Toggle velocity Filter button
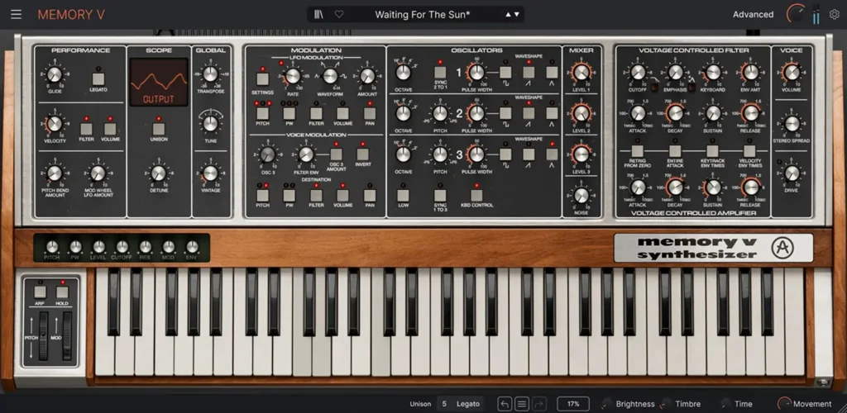This screenshot has height=413, width=847. coord(86,128)
